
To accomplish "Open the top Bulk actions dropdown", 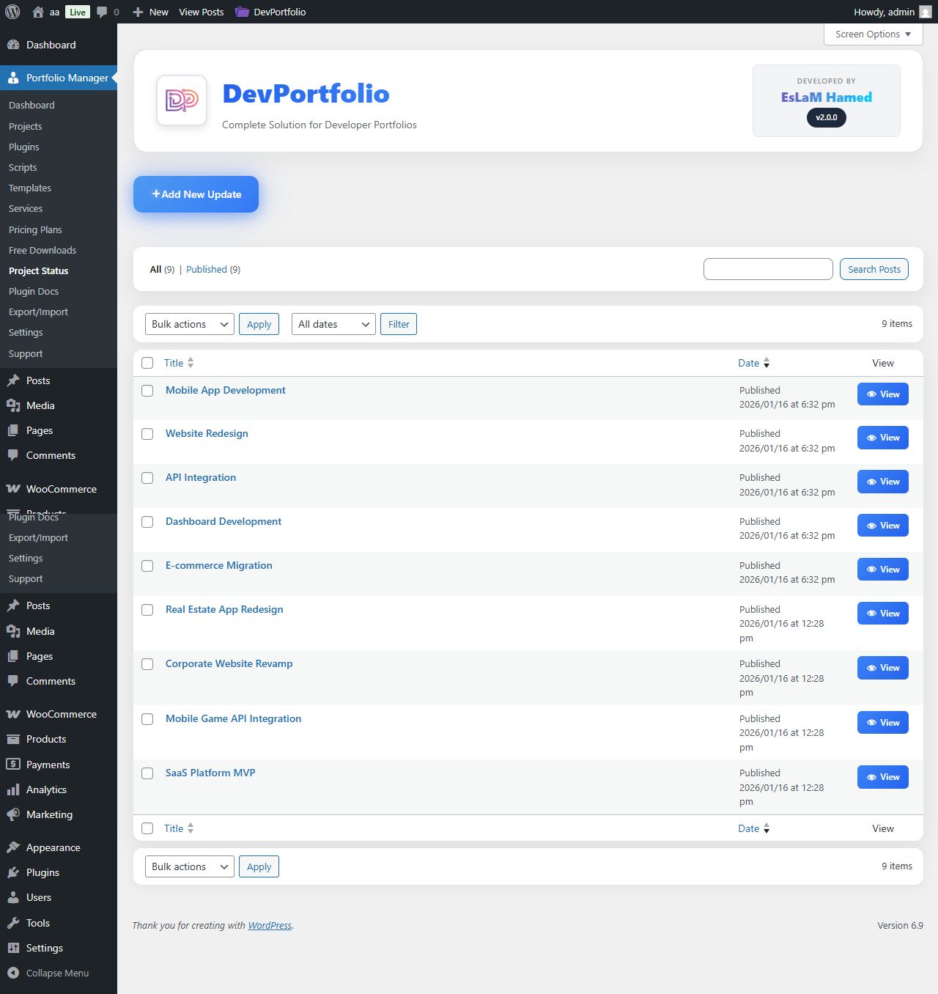I will pos(190,324).
